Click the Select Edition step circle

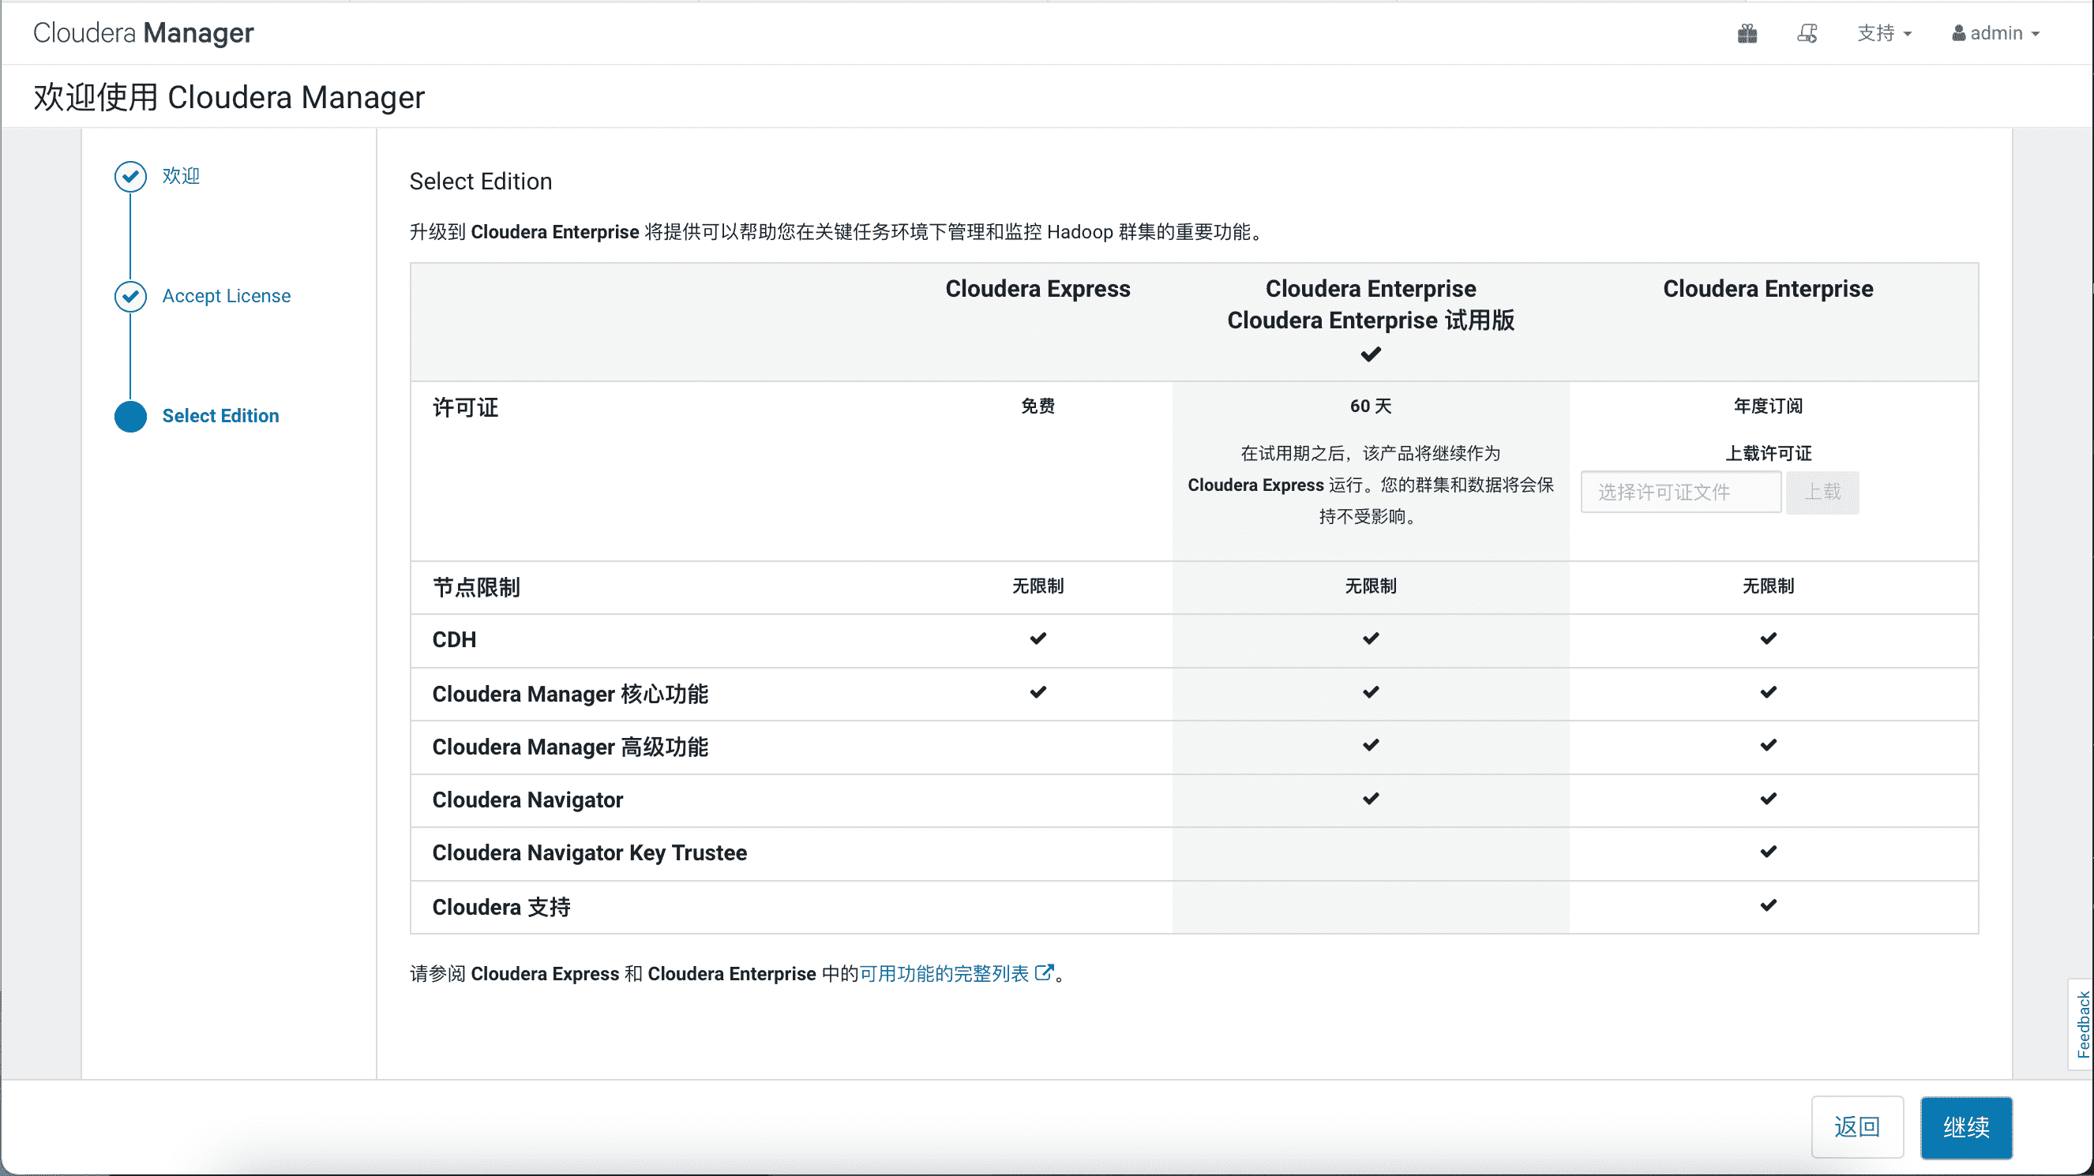point(130,416)
